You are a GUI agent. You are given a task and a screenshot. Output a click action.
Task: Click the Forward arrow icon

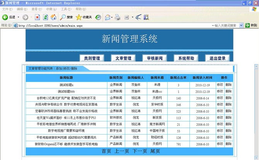coord(25,17)
